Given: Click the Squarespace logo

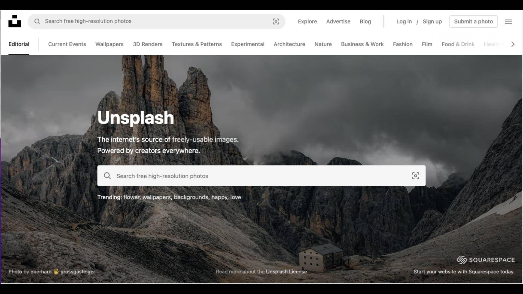Looking at the screenshot, I should click(486, 260).
